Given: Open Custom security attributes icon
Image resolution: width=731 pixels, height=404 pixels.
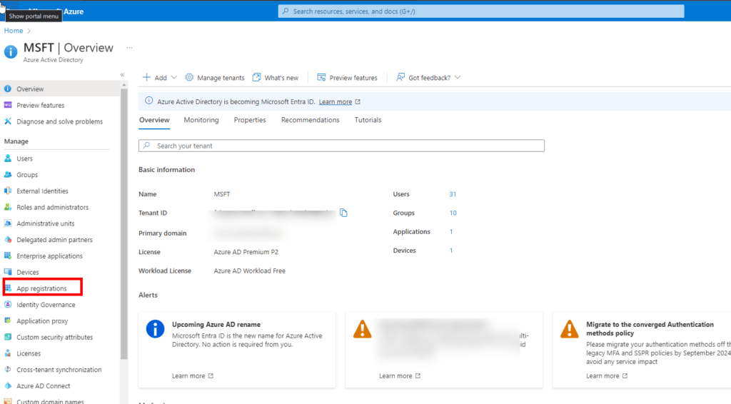Looking at the screenshot, I should (8, 337).
